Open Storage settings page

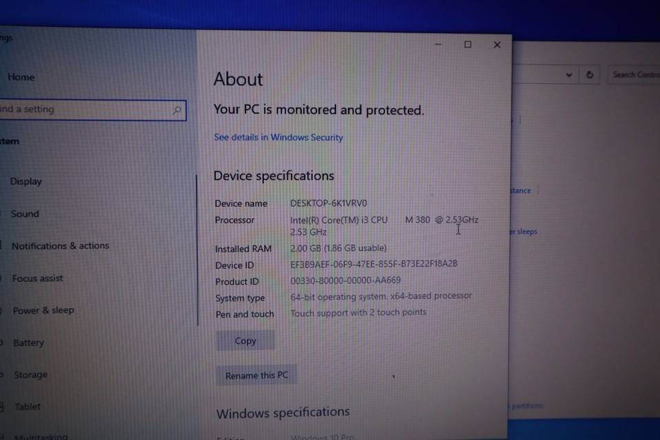click(31, 375)
